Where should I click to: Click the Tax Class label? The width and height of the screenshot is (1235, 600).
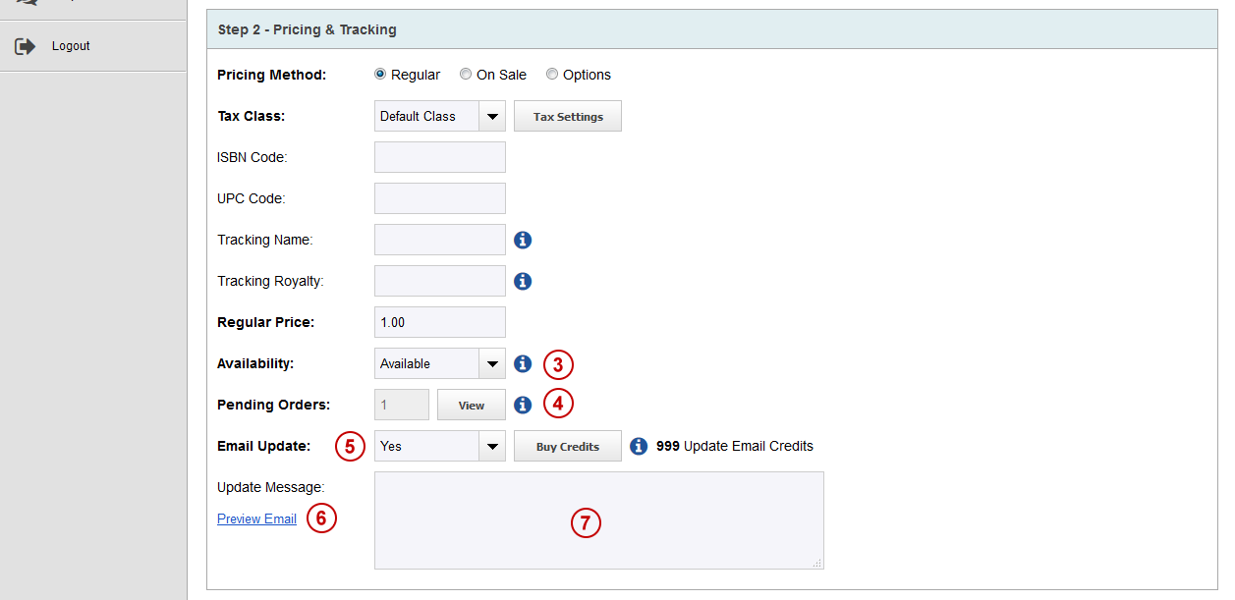point(252,116)
